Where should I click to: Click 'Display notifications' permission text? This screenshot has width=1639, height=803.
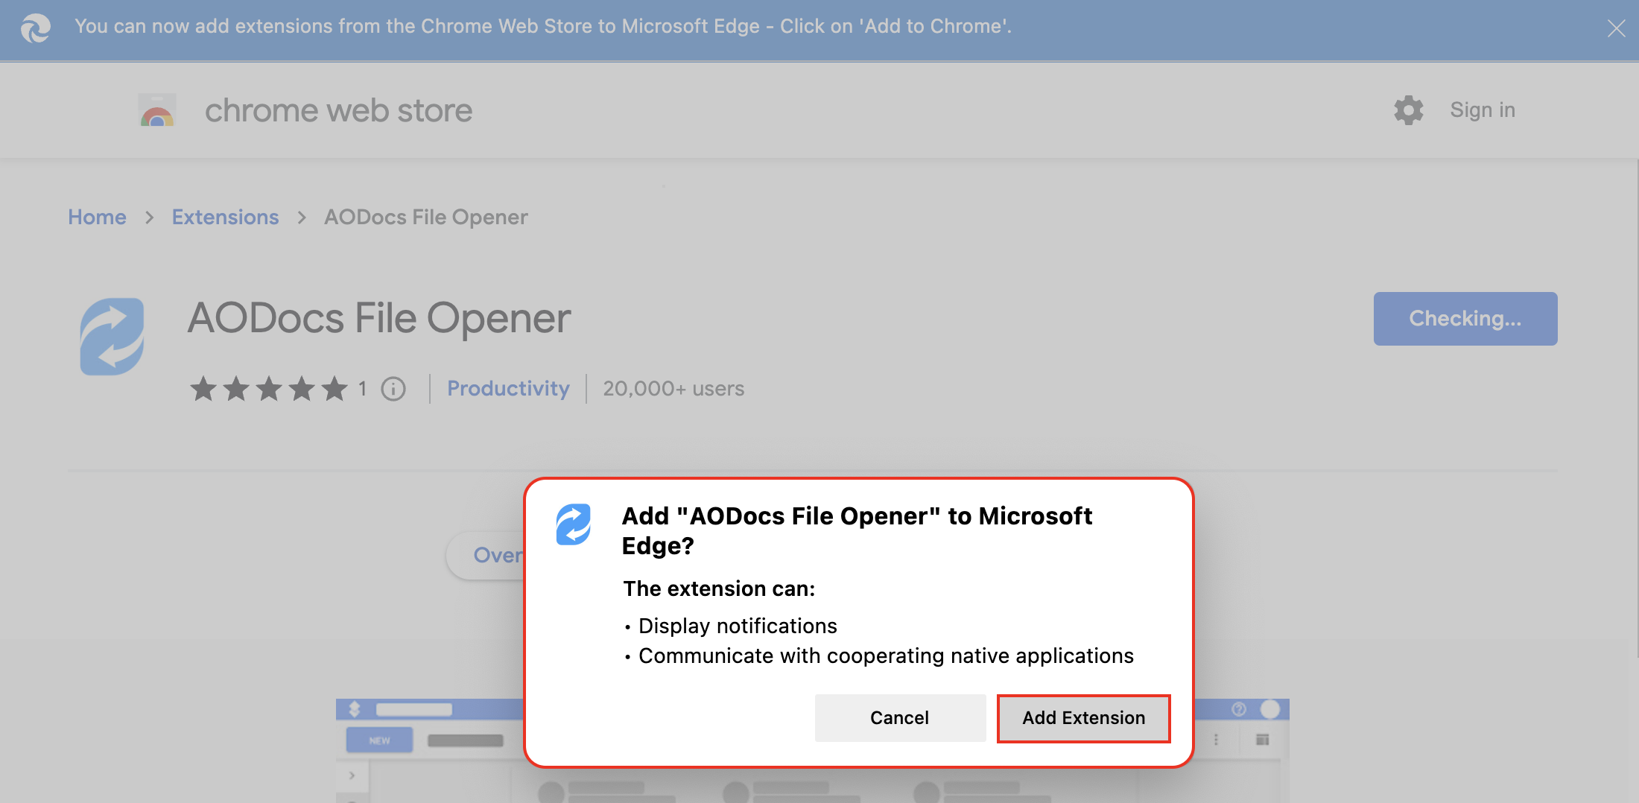pos(738,626)
